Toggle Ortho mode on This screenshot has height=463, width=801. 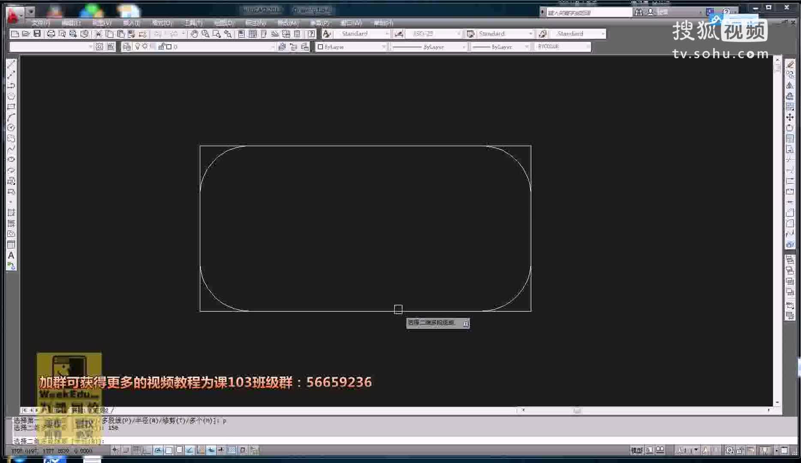point(147,451)
